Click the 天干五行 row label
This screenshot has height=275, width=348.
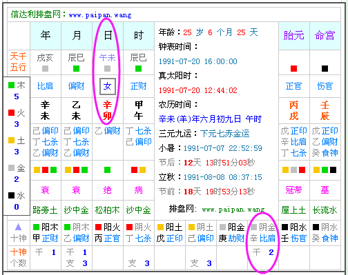[x=19, y=62]
